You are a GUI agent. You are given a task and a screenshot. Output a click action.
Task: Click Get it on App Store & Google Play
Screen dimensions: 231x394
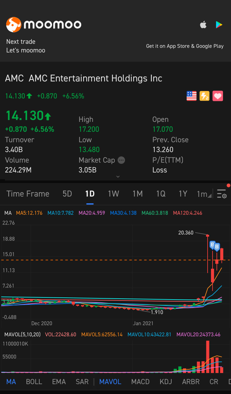coord(185,46)
